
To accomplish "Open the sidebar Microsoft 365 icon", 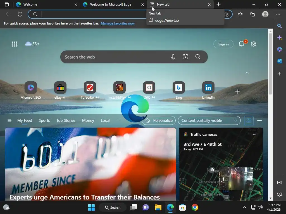I will point(279,49).
